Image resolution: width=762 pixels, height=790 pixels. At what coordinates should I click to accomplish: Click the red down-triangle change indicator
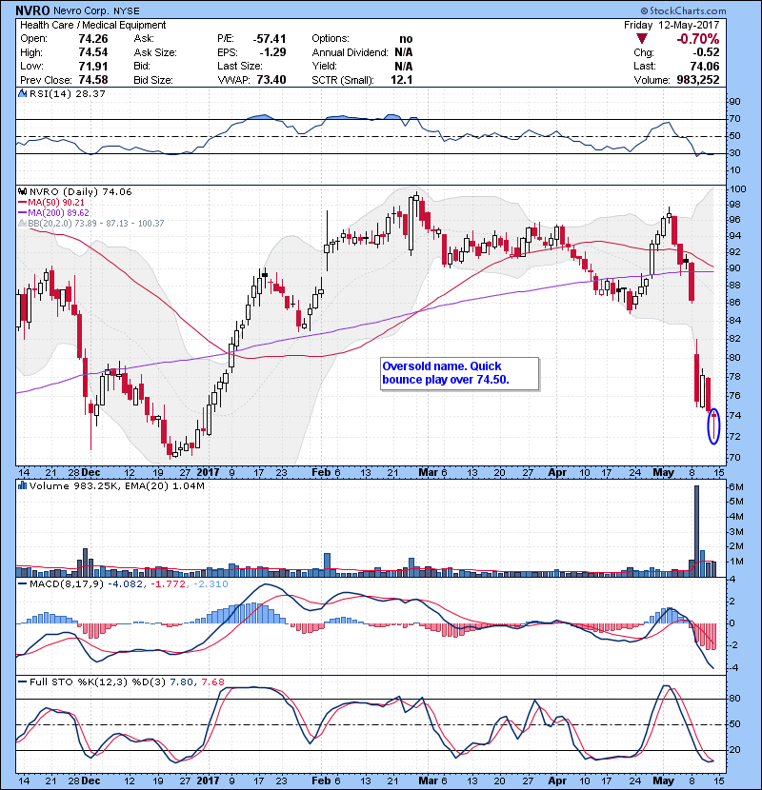tap(641, 39)
